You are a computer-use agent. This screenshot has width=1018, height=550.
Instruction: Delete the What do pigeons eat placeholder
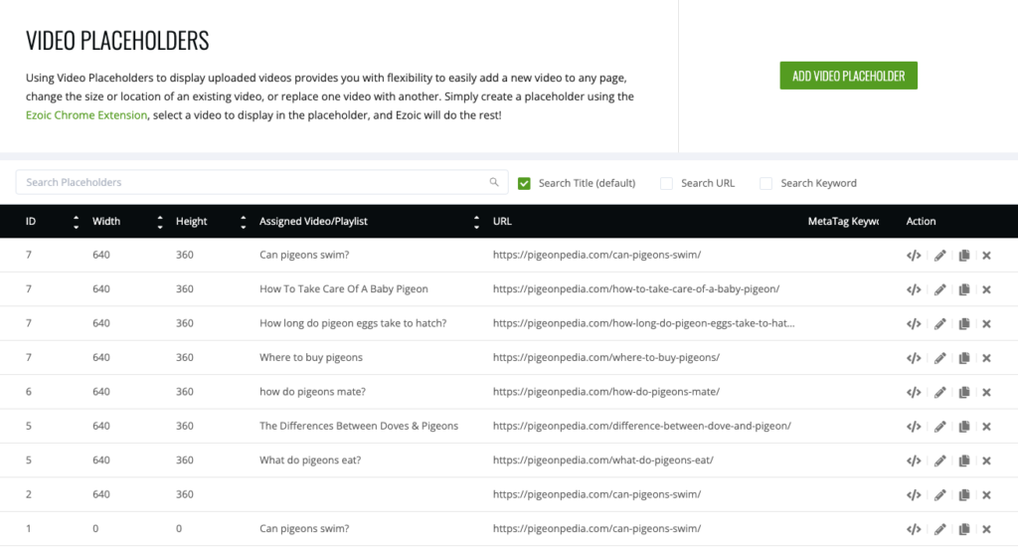coord(986,460)
